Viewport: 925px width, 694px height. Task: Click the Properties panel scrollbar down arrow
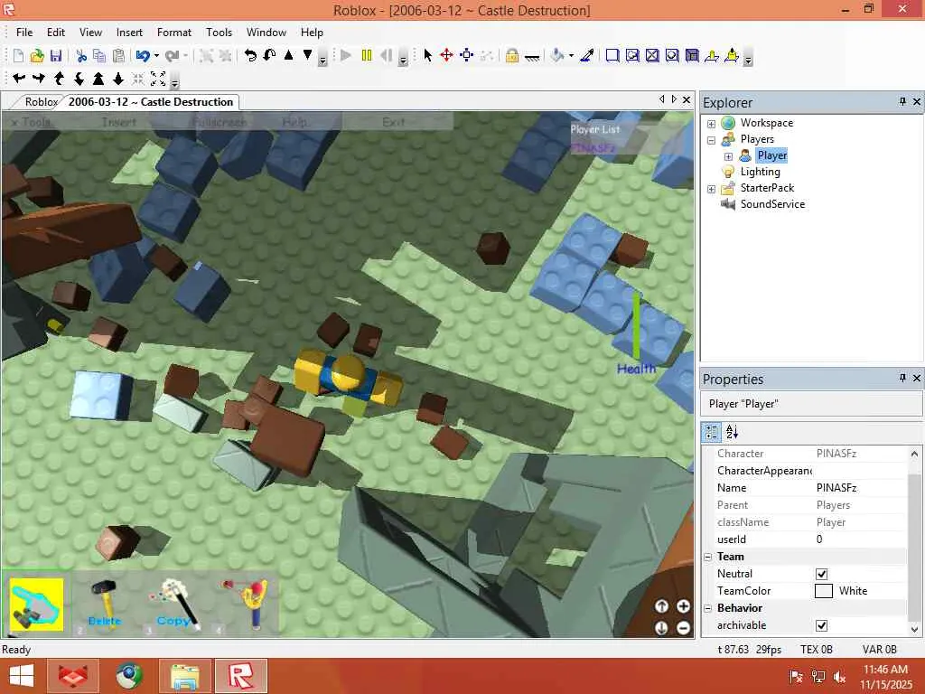pyautogui.click(x=914, y=630)
